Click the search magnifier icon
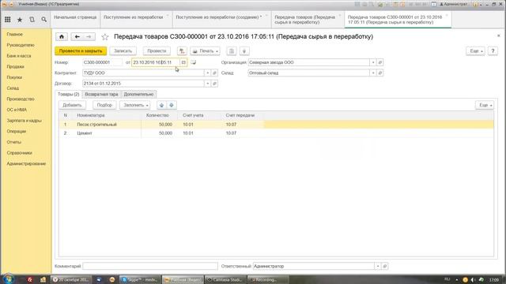Viewport: 506px width, 284px height. [44, 20]
